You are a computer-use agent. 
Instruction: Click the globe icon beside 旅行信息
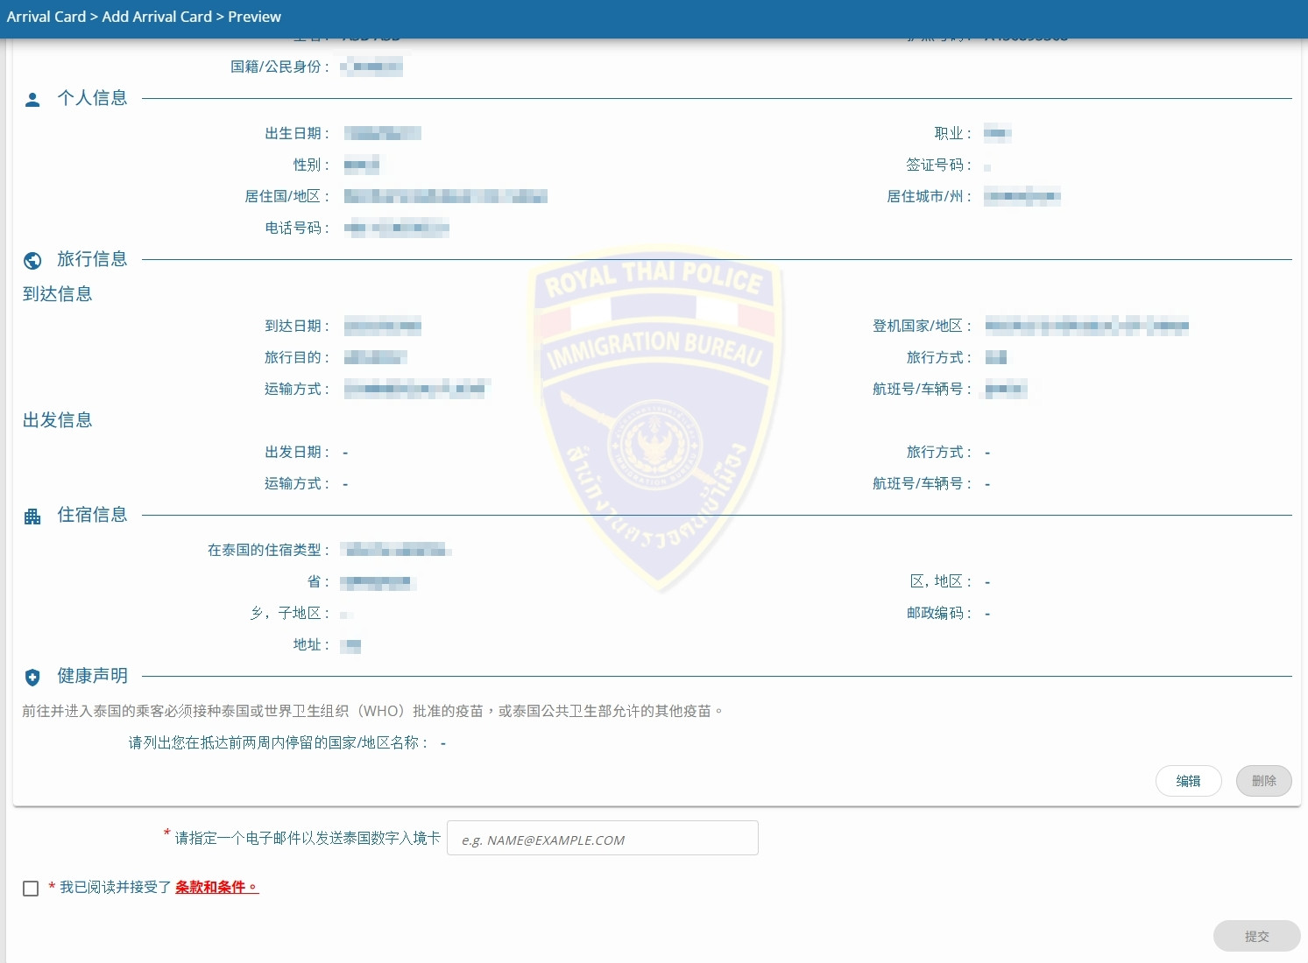click(x=32, y=260)
